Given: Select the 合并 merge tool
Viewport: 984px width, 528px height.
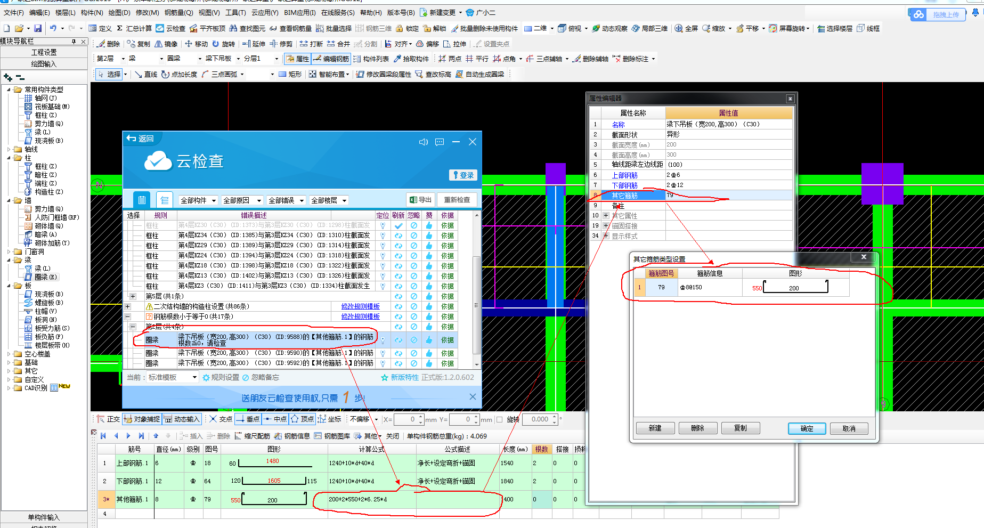Looking at the screenshot, I should tap(338, 44).
